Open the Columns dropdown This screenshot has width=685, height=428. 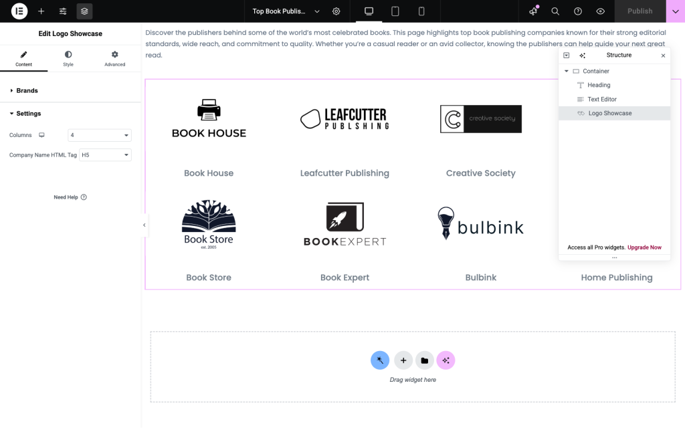(100, 135)
